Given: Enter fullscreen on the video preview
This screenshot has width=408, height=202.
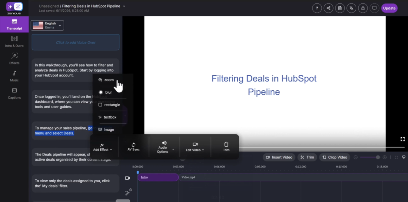Looking at the screenshot, I should point(403,139).
